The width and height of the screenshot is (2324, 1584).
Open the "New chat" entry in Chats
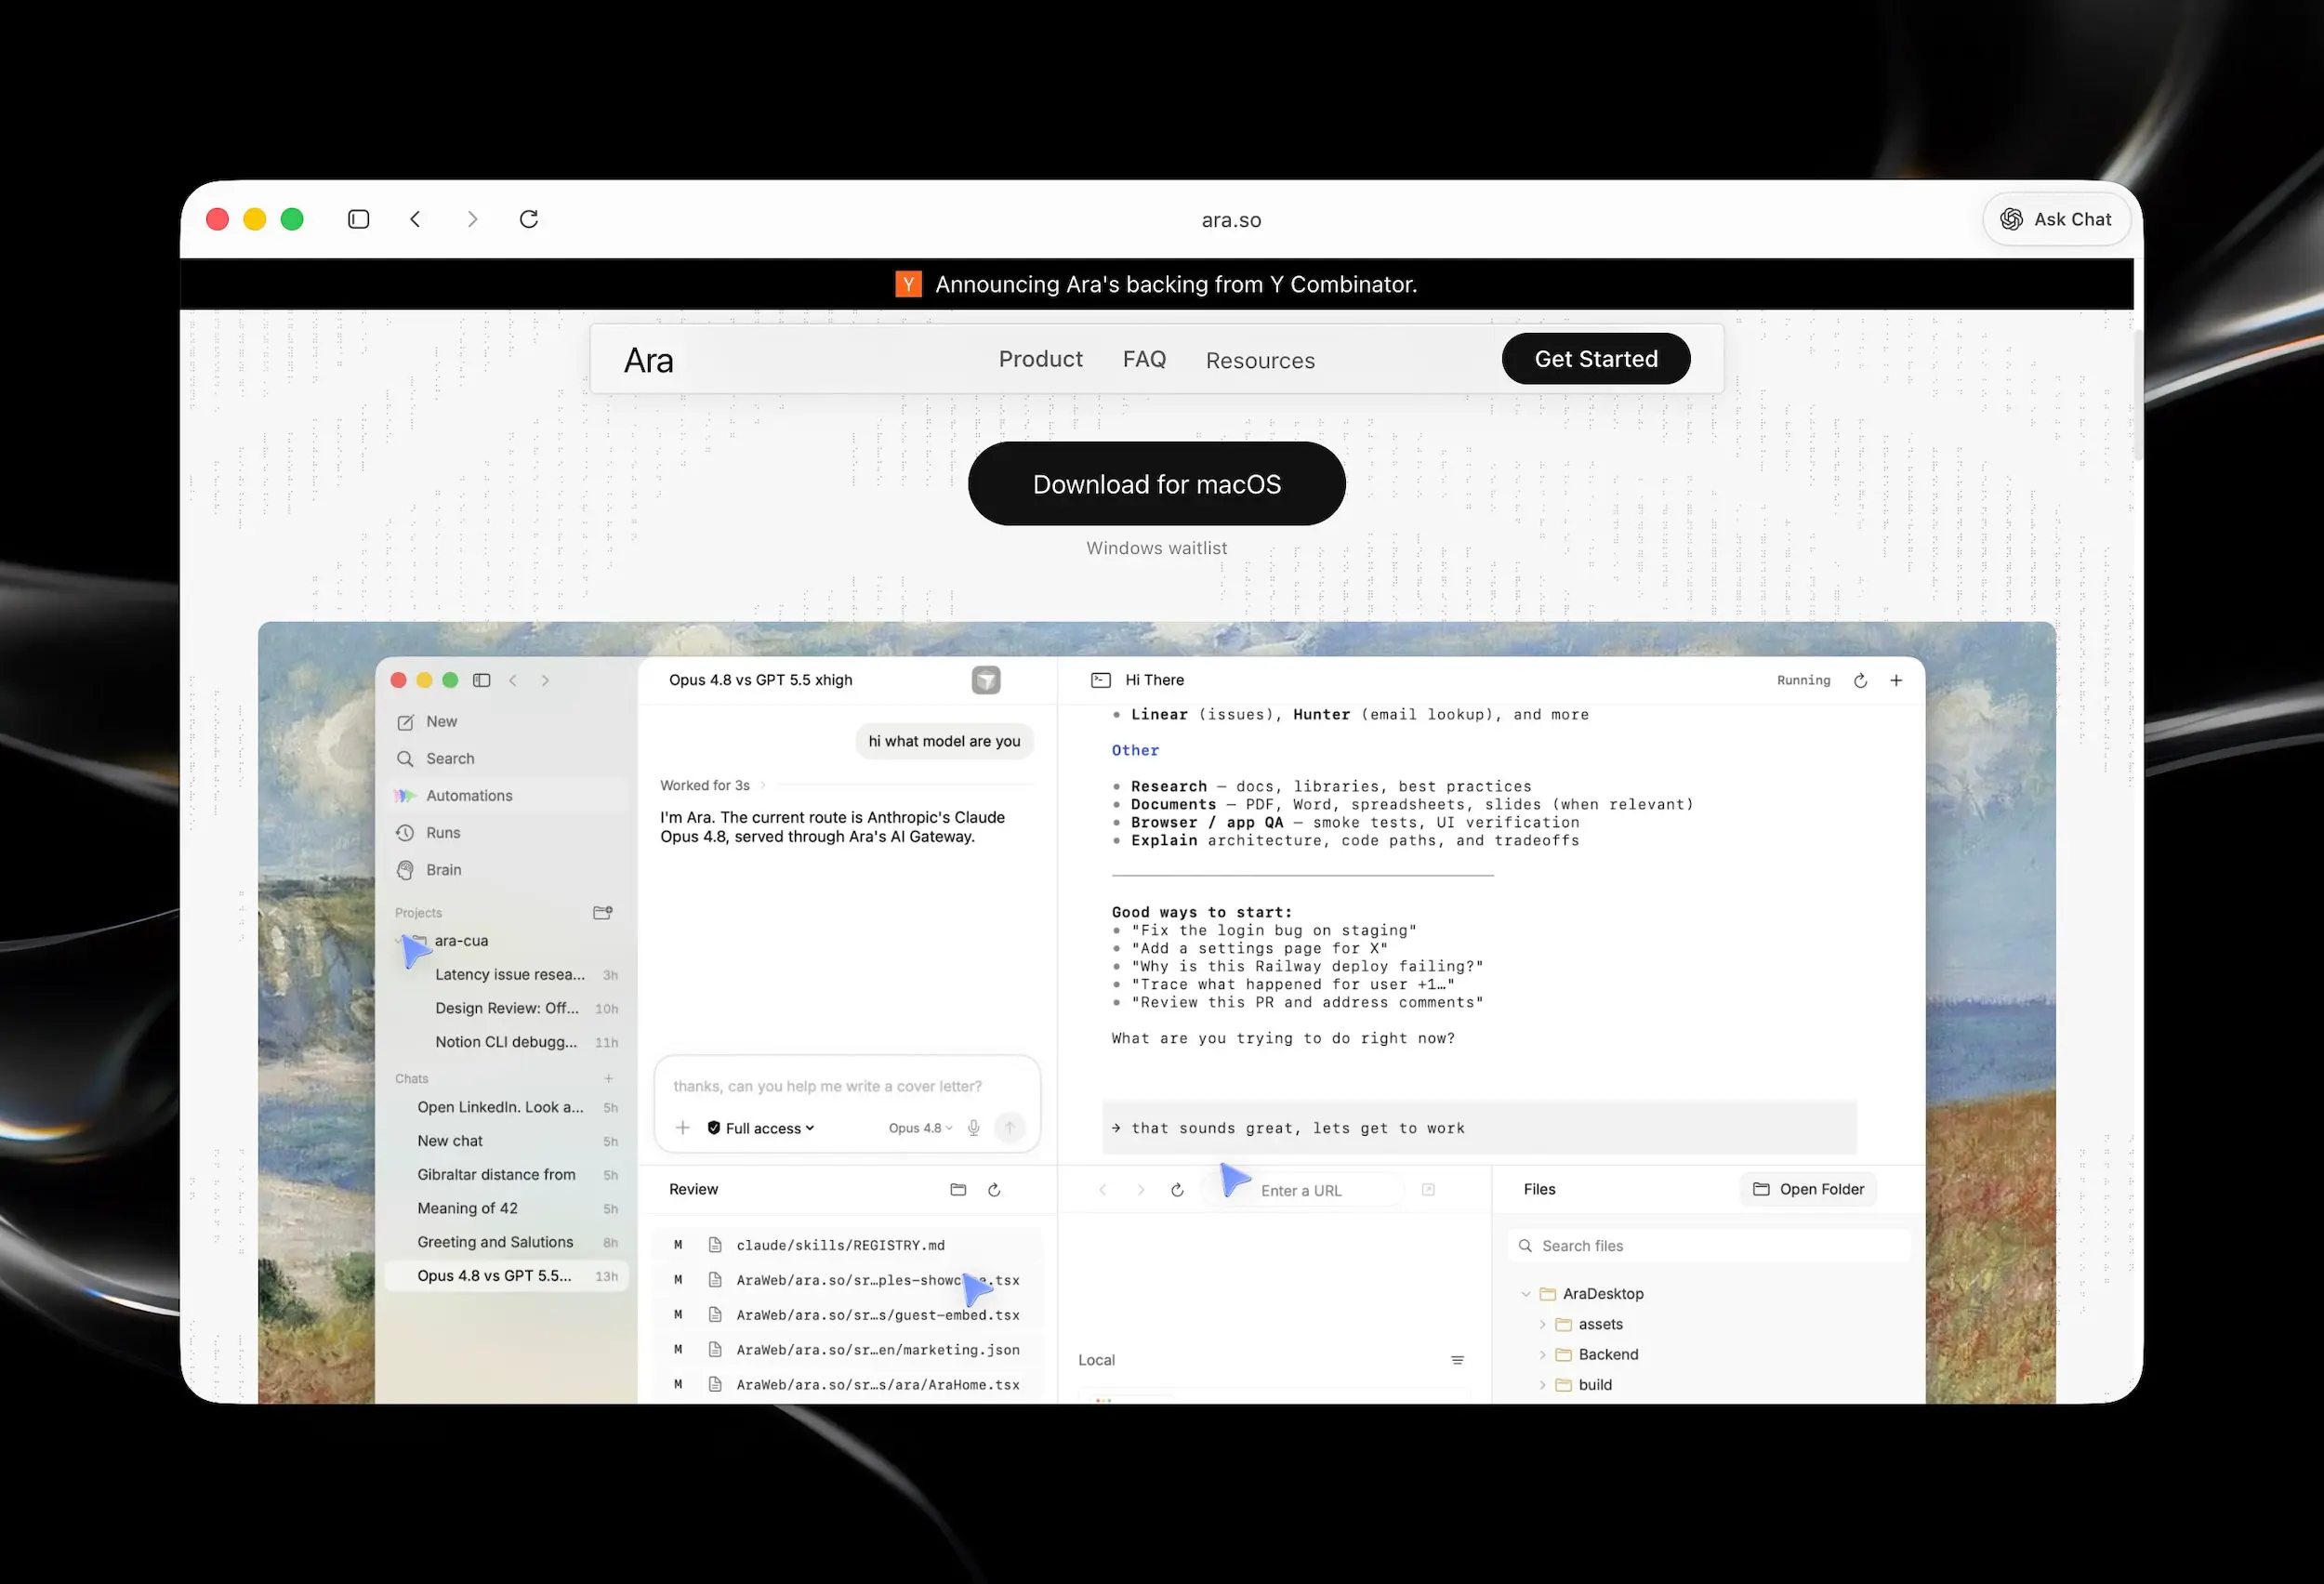(507, 1141)
